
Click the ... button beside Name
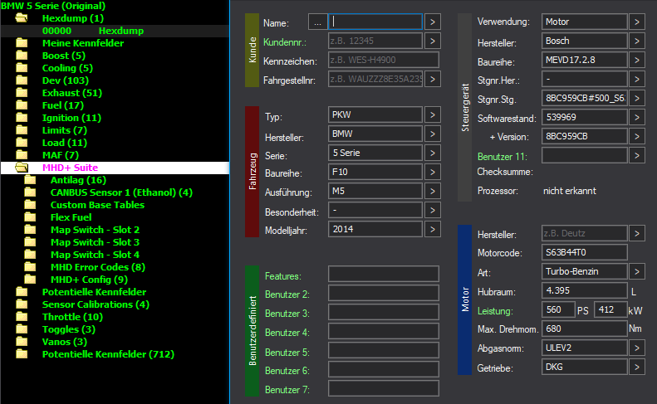[317, 22]
